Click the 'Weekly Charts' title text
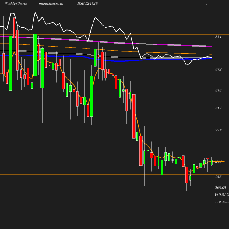229x229 pixels. (x=16, y=4)
